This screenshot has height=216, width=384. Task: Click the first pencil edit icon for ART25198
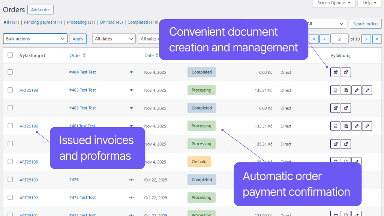(356, 90)
